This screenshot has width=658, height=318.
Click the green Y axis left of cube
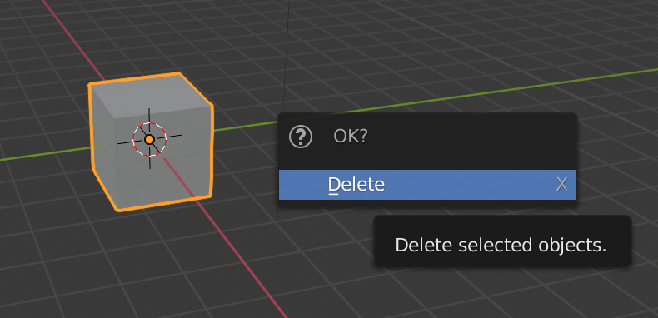coord(42,153)
